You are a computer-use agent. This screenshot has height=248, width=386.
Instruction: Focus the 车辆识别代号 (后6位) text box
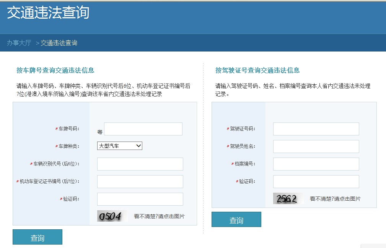140,164
